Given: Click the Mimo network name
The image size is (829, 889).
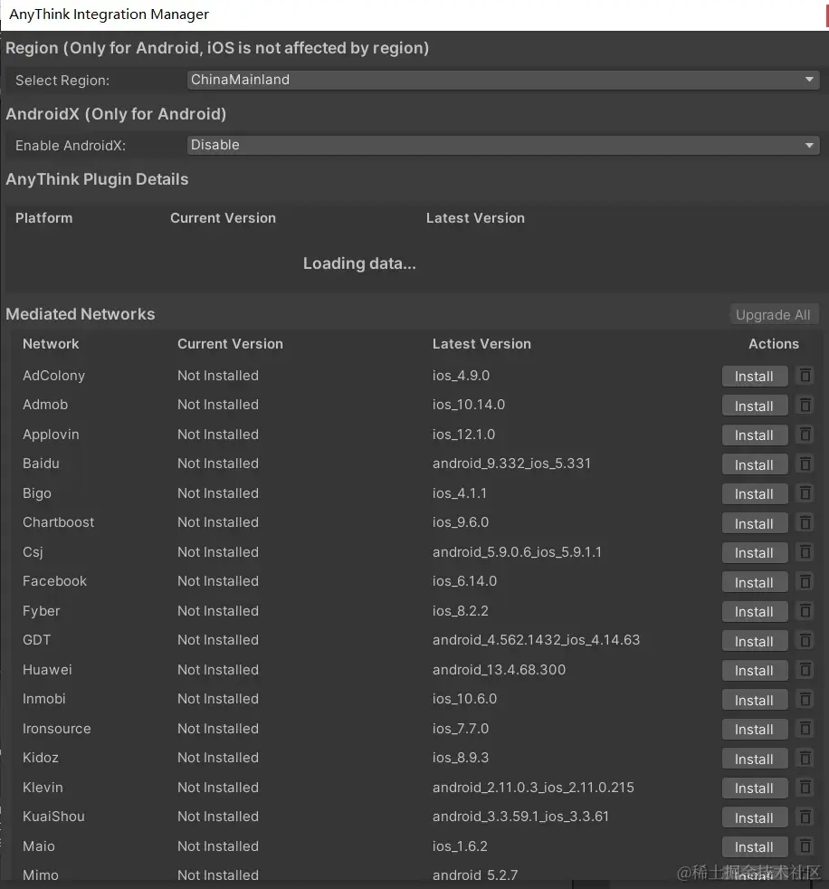Looking at the screenshot, I should click(x=40, y=875).
